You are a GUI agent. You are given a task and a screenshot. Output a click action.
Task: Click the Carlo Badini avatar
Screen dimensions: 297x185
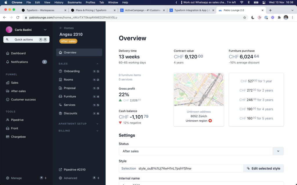click(9, 30)
